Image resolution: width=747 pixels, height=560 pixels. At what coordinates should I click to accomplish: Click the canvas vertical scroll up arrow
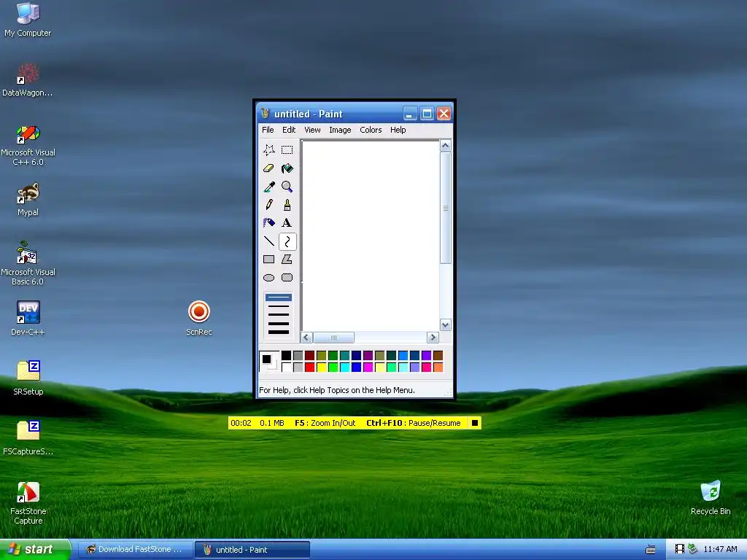446,146
